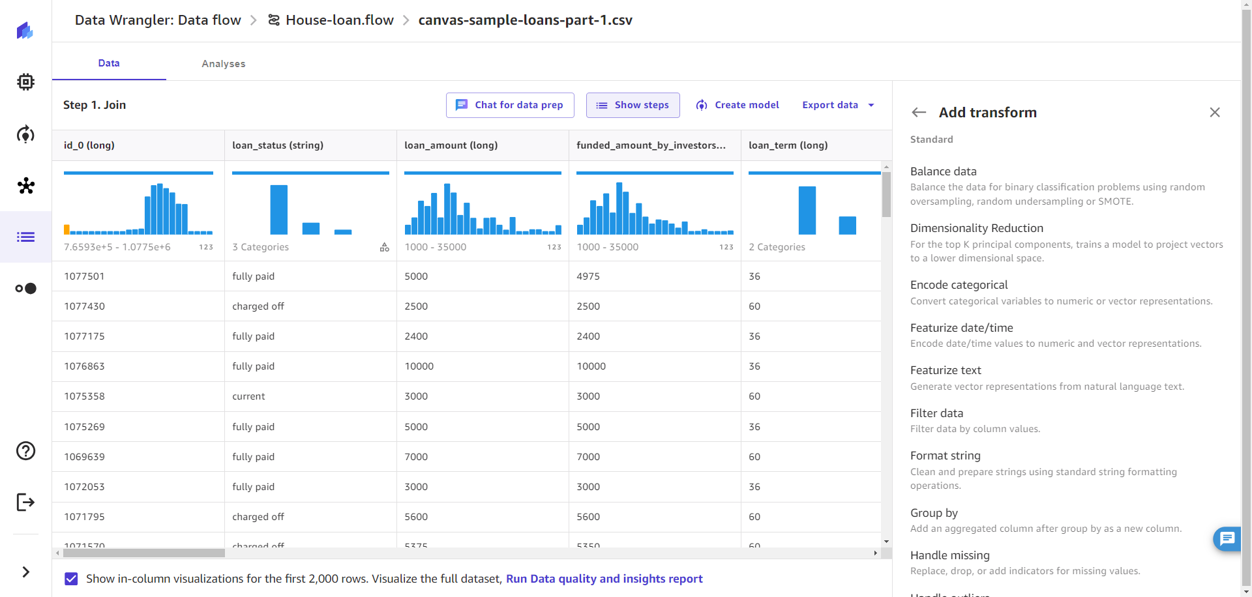Click the Chat for data prep button
The image size is (1252, 597).
pos(510,105)
